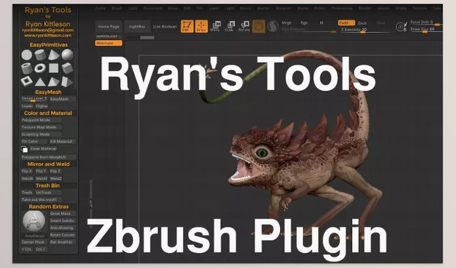The height and width of the screenshot is (268, 456).
Task: Create the square frame primitive
Action: click(26, 82)
